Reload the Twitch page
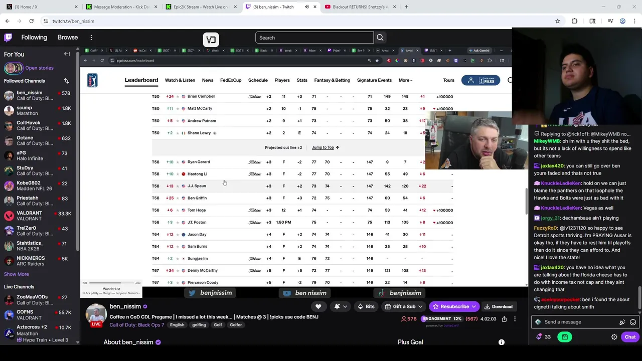 [x=31, y=21]
